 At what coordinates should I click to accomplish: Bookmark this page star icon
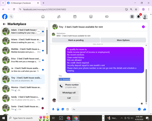click(136, 9)
